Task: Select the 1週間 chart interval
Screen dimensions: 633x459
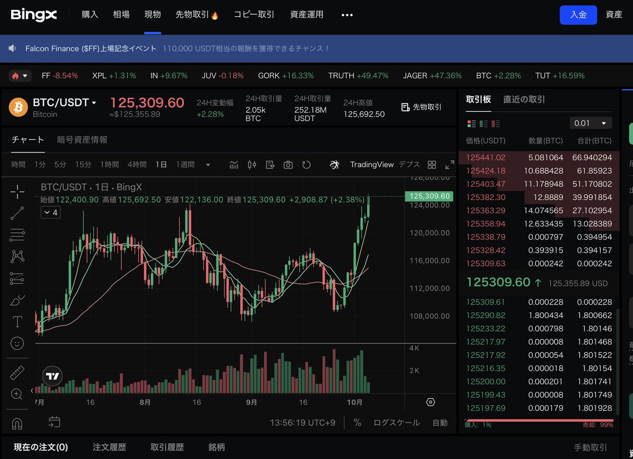Action: tap(185, 165)
